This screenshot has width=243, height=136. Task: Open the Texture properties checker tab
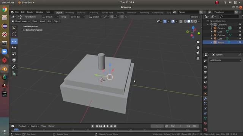point(205,129)
